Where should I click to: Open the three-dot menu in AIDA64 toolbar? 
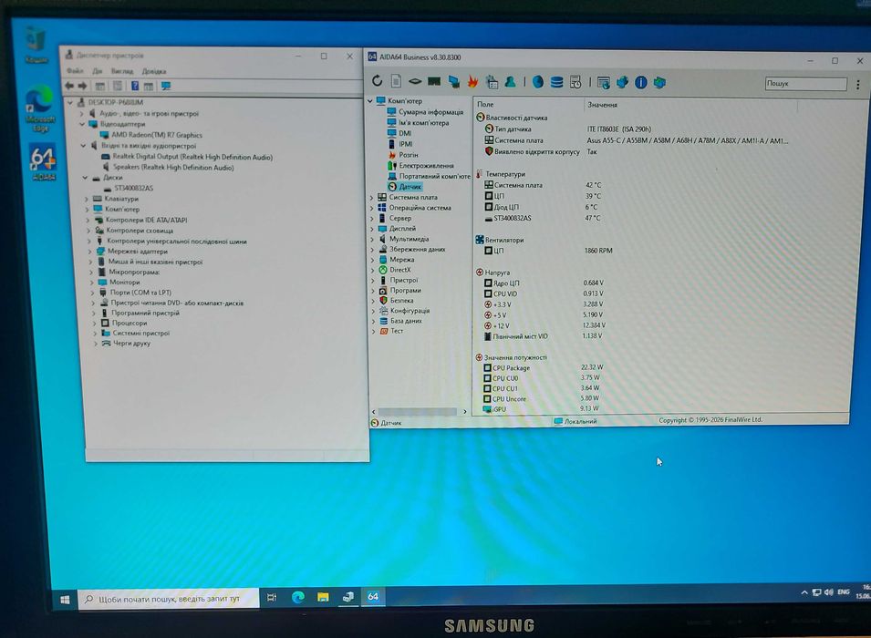click(858, 85)
